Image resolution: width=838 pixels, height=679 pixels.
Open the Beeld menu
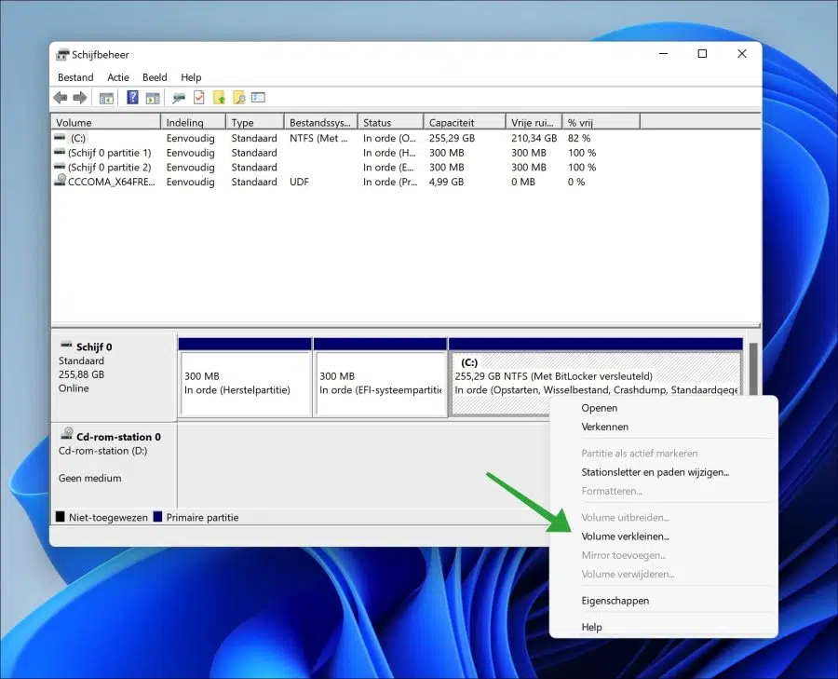(x=155, y=77)
